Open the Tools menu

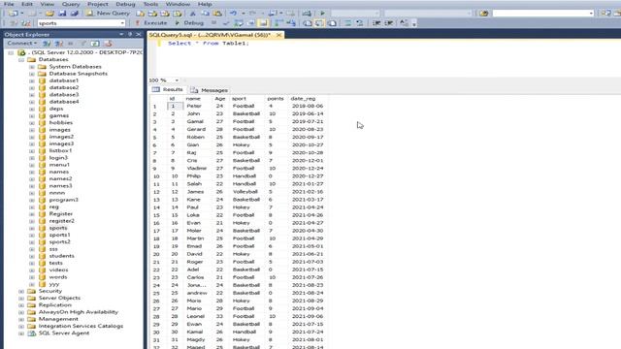click(x=150, y=4)
